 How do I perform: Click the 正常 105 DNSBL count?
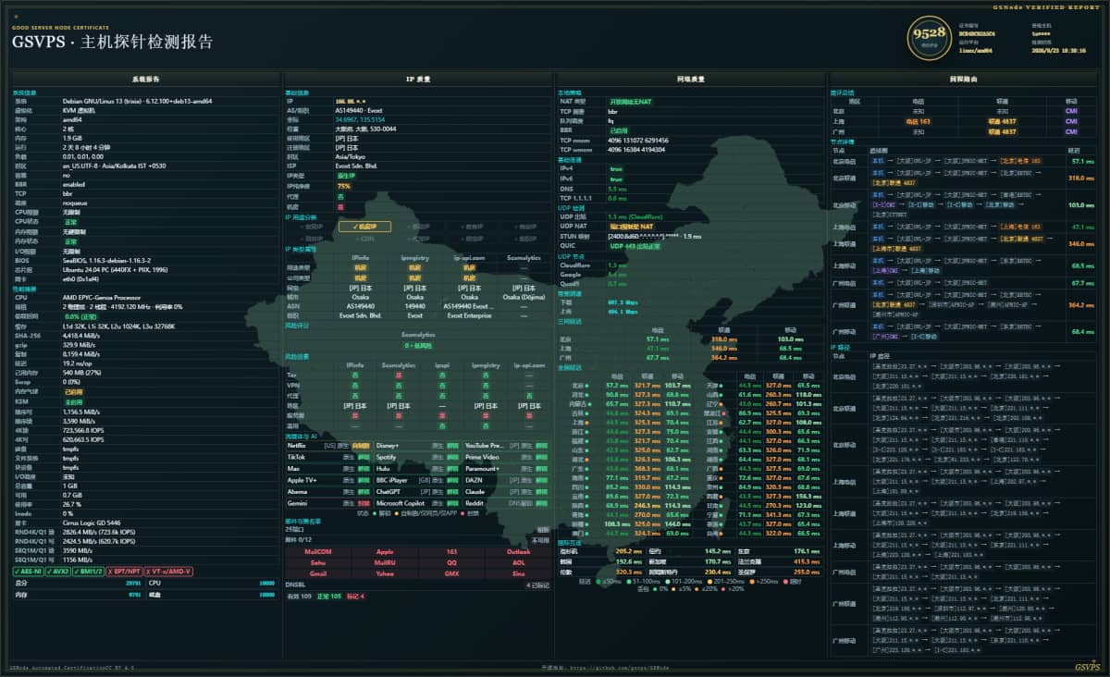point(329,597)
